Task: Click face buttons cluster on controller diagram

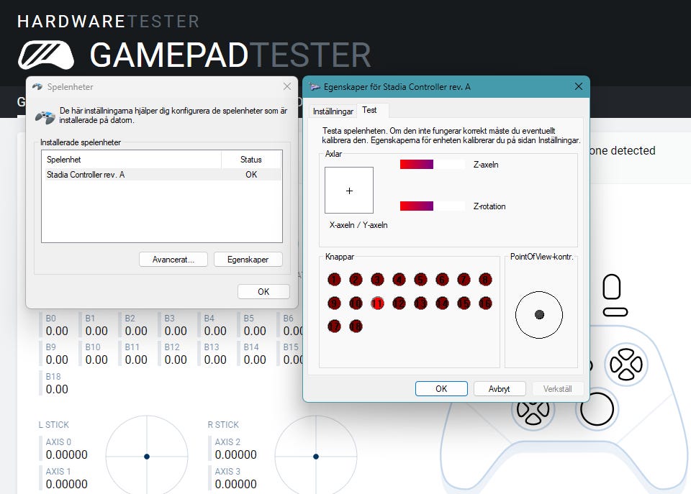Action: tap(625, 364)
